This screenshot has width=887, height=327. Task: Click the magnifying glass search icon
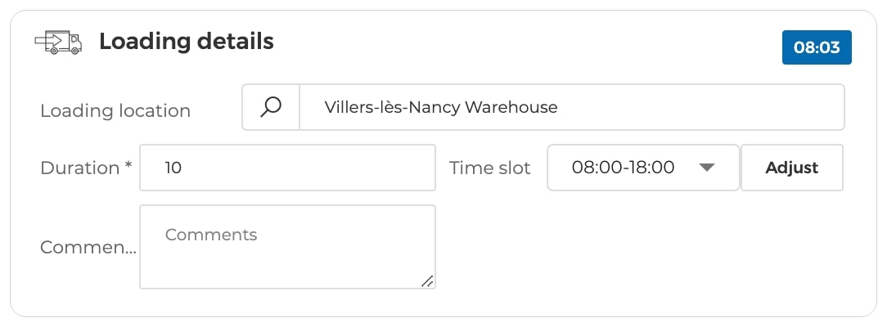271,107
